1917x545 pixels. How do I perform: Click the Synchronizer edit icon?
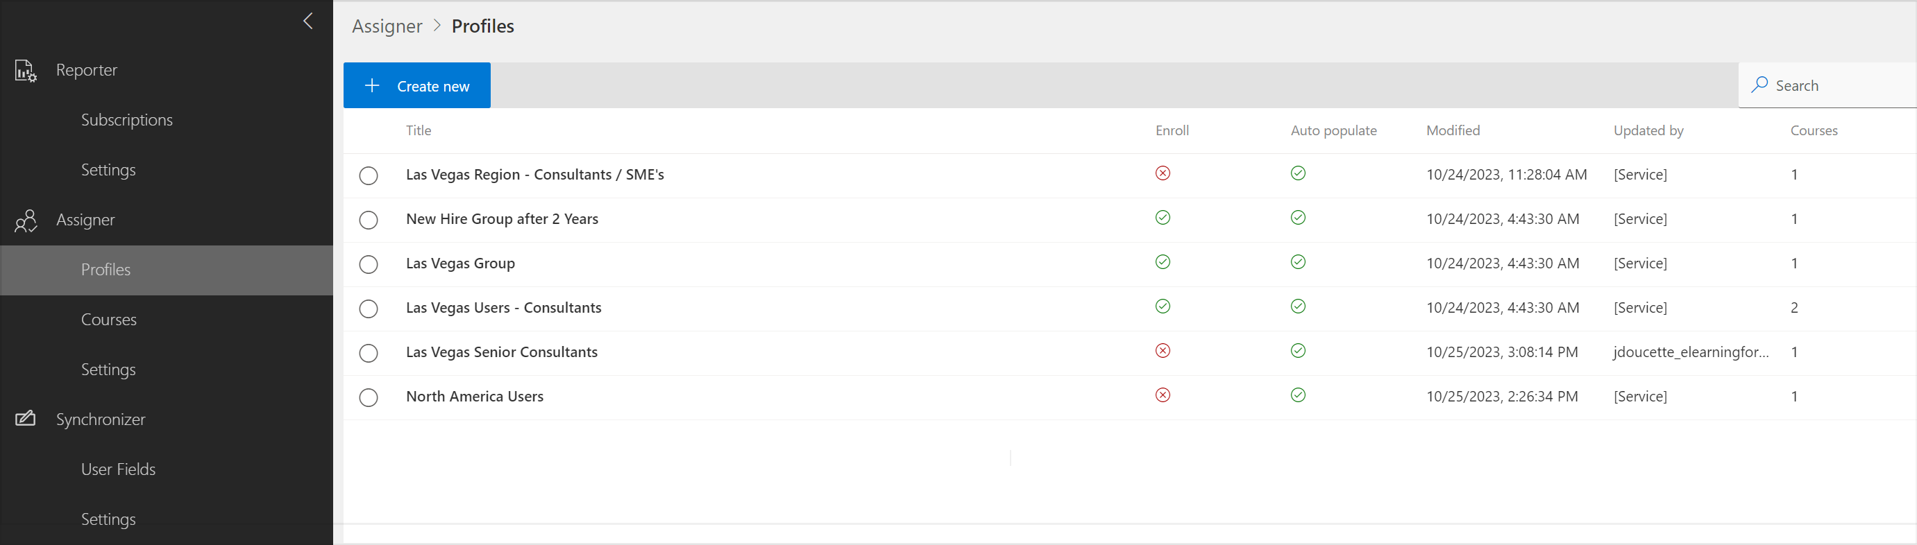(25, 419)
